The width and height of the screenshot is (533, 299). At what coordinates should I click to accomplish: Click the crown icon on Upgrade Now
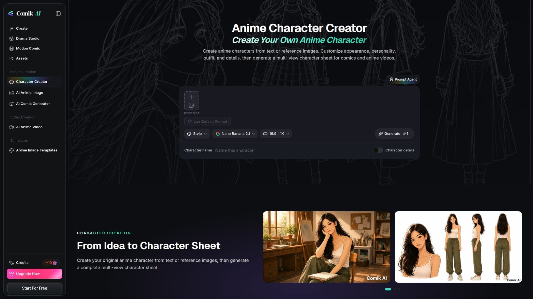[11, 274]
